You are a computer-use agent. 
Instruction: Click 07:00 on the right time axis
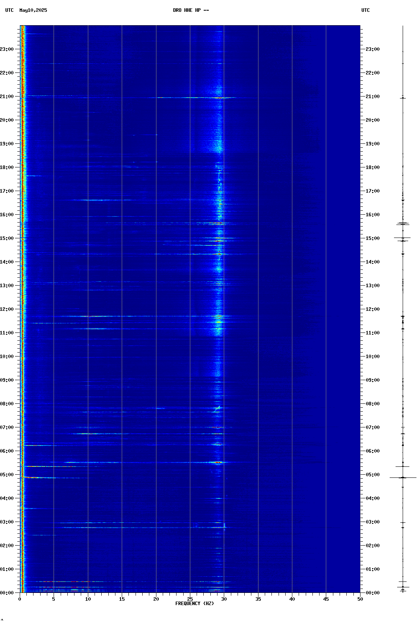tap(373, 427)
